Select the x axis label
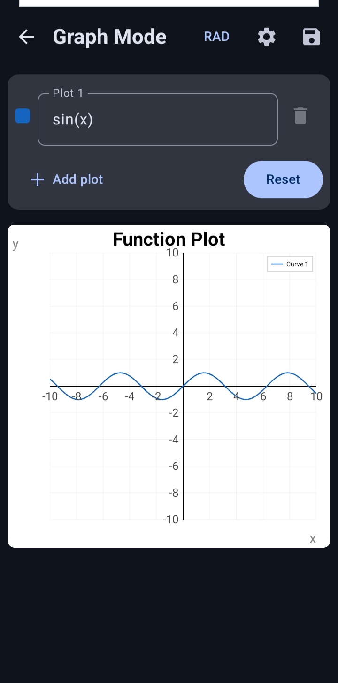The width and height of the screenshot is (338, 683). pyautogui.click(x=313, y=539)
